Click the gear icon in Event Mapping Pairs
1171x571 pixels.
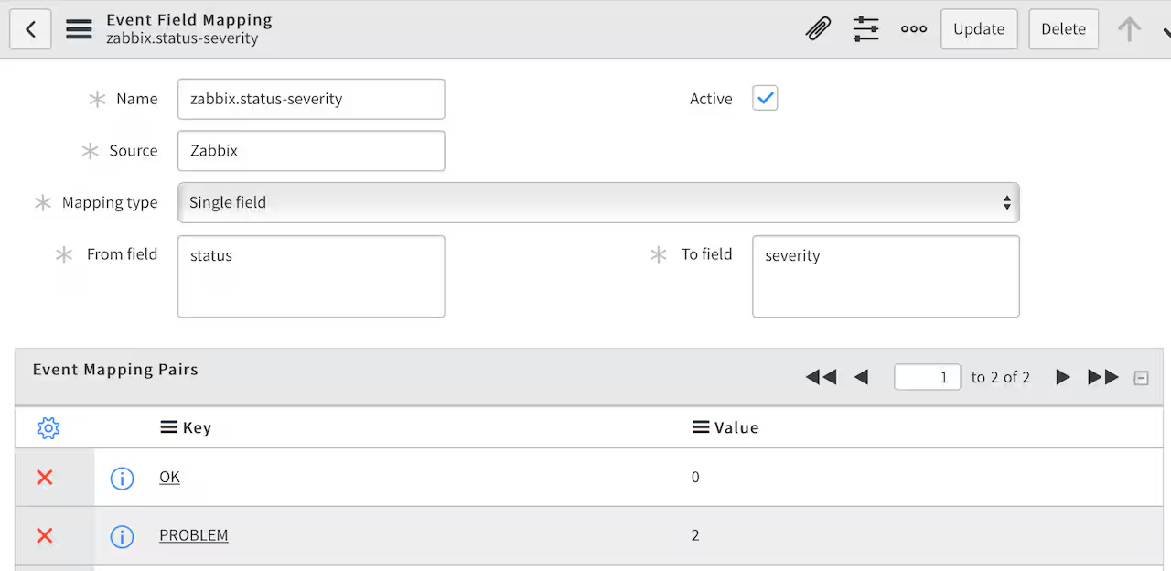pos(48,427)
